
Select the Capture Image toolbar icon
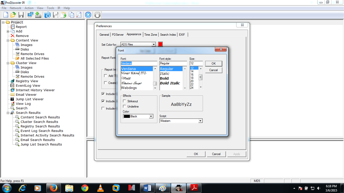coord(38,15)
